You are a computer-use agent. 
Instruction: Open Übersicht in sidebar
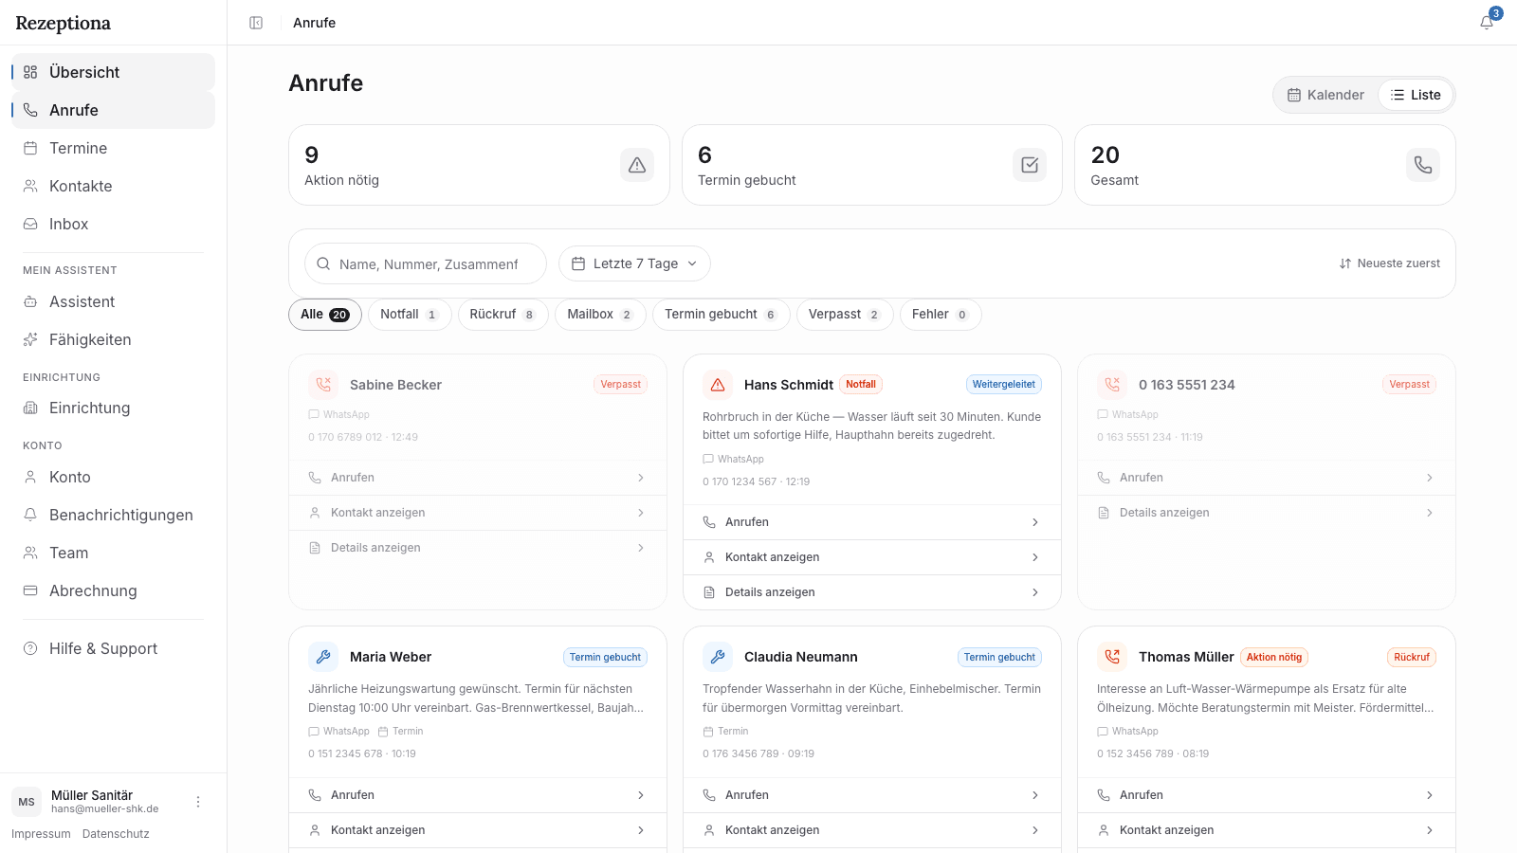(113, 72)
